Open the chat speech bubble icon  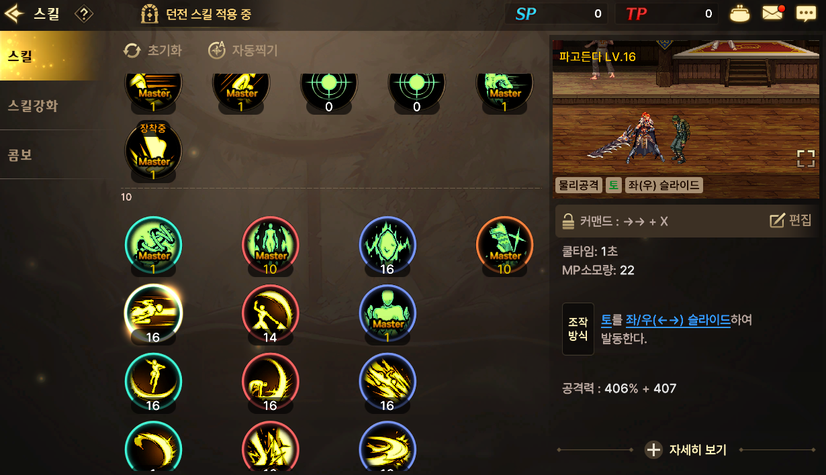tap(806, 13)
